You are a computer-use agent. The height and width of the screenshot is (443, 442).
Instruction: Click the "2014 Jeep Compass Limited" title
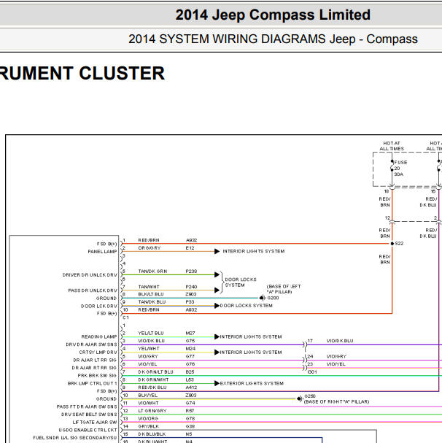click(x=273, y=15)
